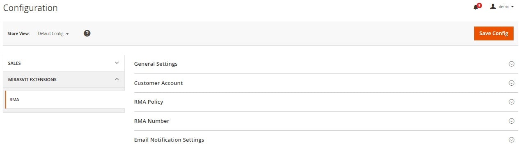Open the notifications bell
This screenshot has width=521, height=149.
(x=476, y=7)
